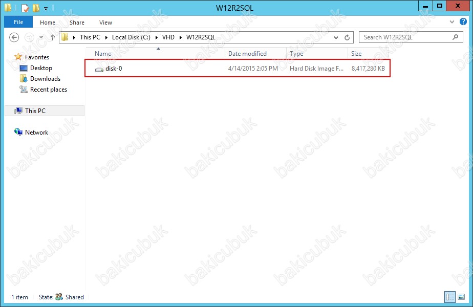Click the Hard Disk Image F... type cell
Screen dimensions: 473x307
[316, 69]
